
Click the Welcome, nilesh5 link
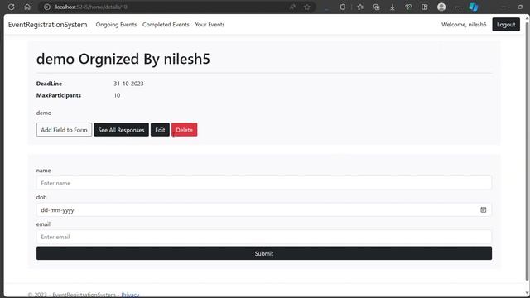(x=464, y=25)
